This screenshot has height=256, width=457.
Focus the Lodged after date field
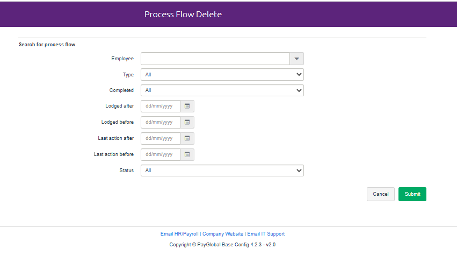pos(160,106)
